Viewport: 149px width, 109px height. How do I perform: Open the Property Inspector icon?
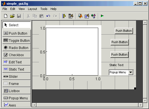[87, 16]
